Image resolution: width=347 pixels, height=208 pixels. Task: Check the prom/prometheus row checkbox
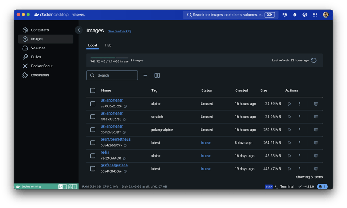click(x=92, y=143)
